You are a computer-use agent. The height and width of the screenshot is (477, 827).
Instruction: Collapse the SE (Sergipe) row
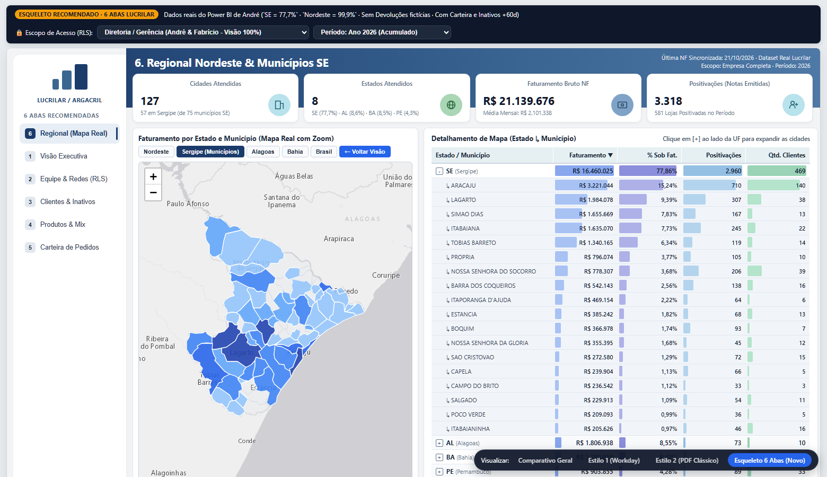point(439,171)
